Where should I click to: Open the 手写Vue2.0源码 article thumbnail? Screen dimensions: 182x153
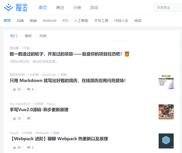[x=166, y=112]
